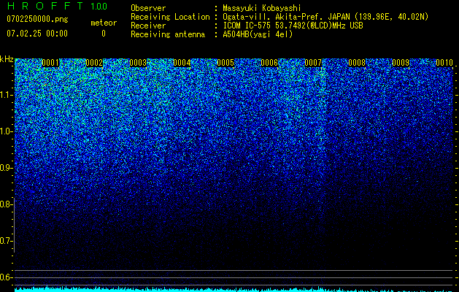This screenshot has height=292, width=459.
Task: Click the timestamp 07.02.25 00:00
Action: [x=37, y=34]
